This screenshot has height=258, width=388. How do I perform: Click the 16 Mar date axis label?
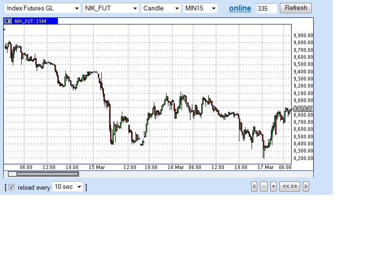176,168
